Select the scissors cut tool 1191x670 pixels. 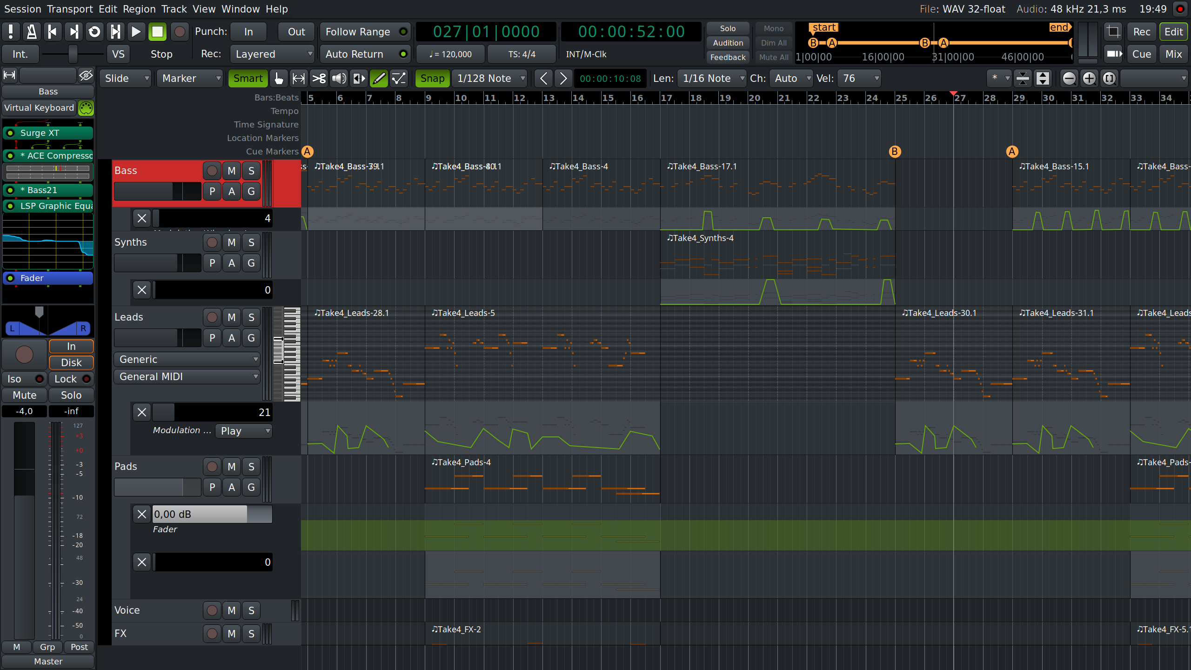point(319,78)
